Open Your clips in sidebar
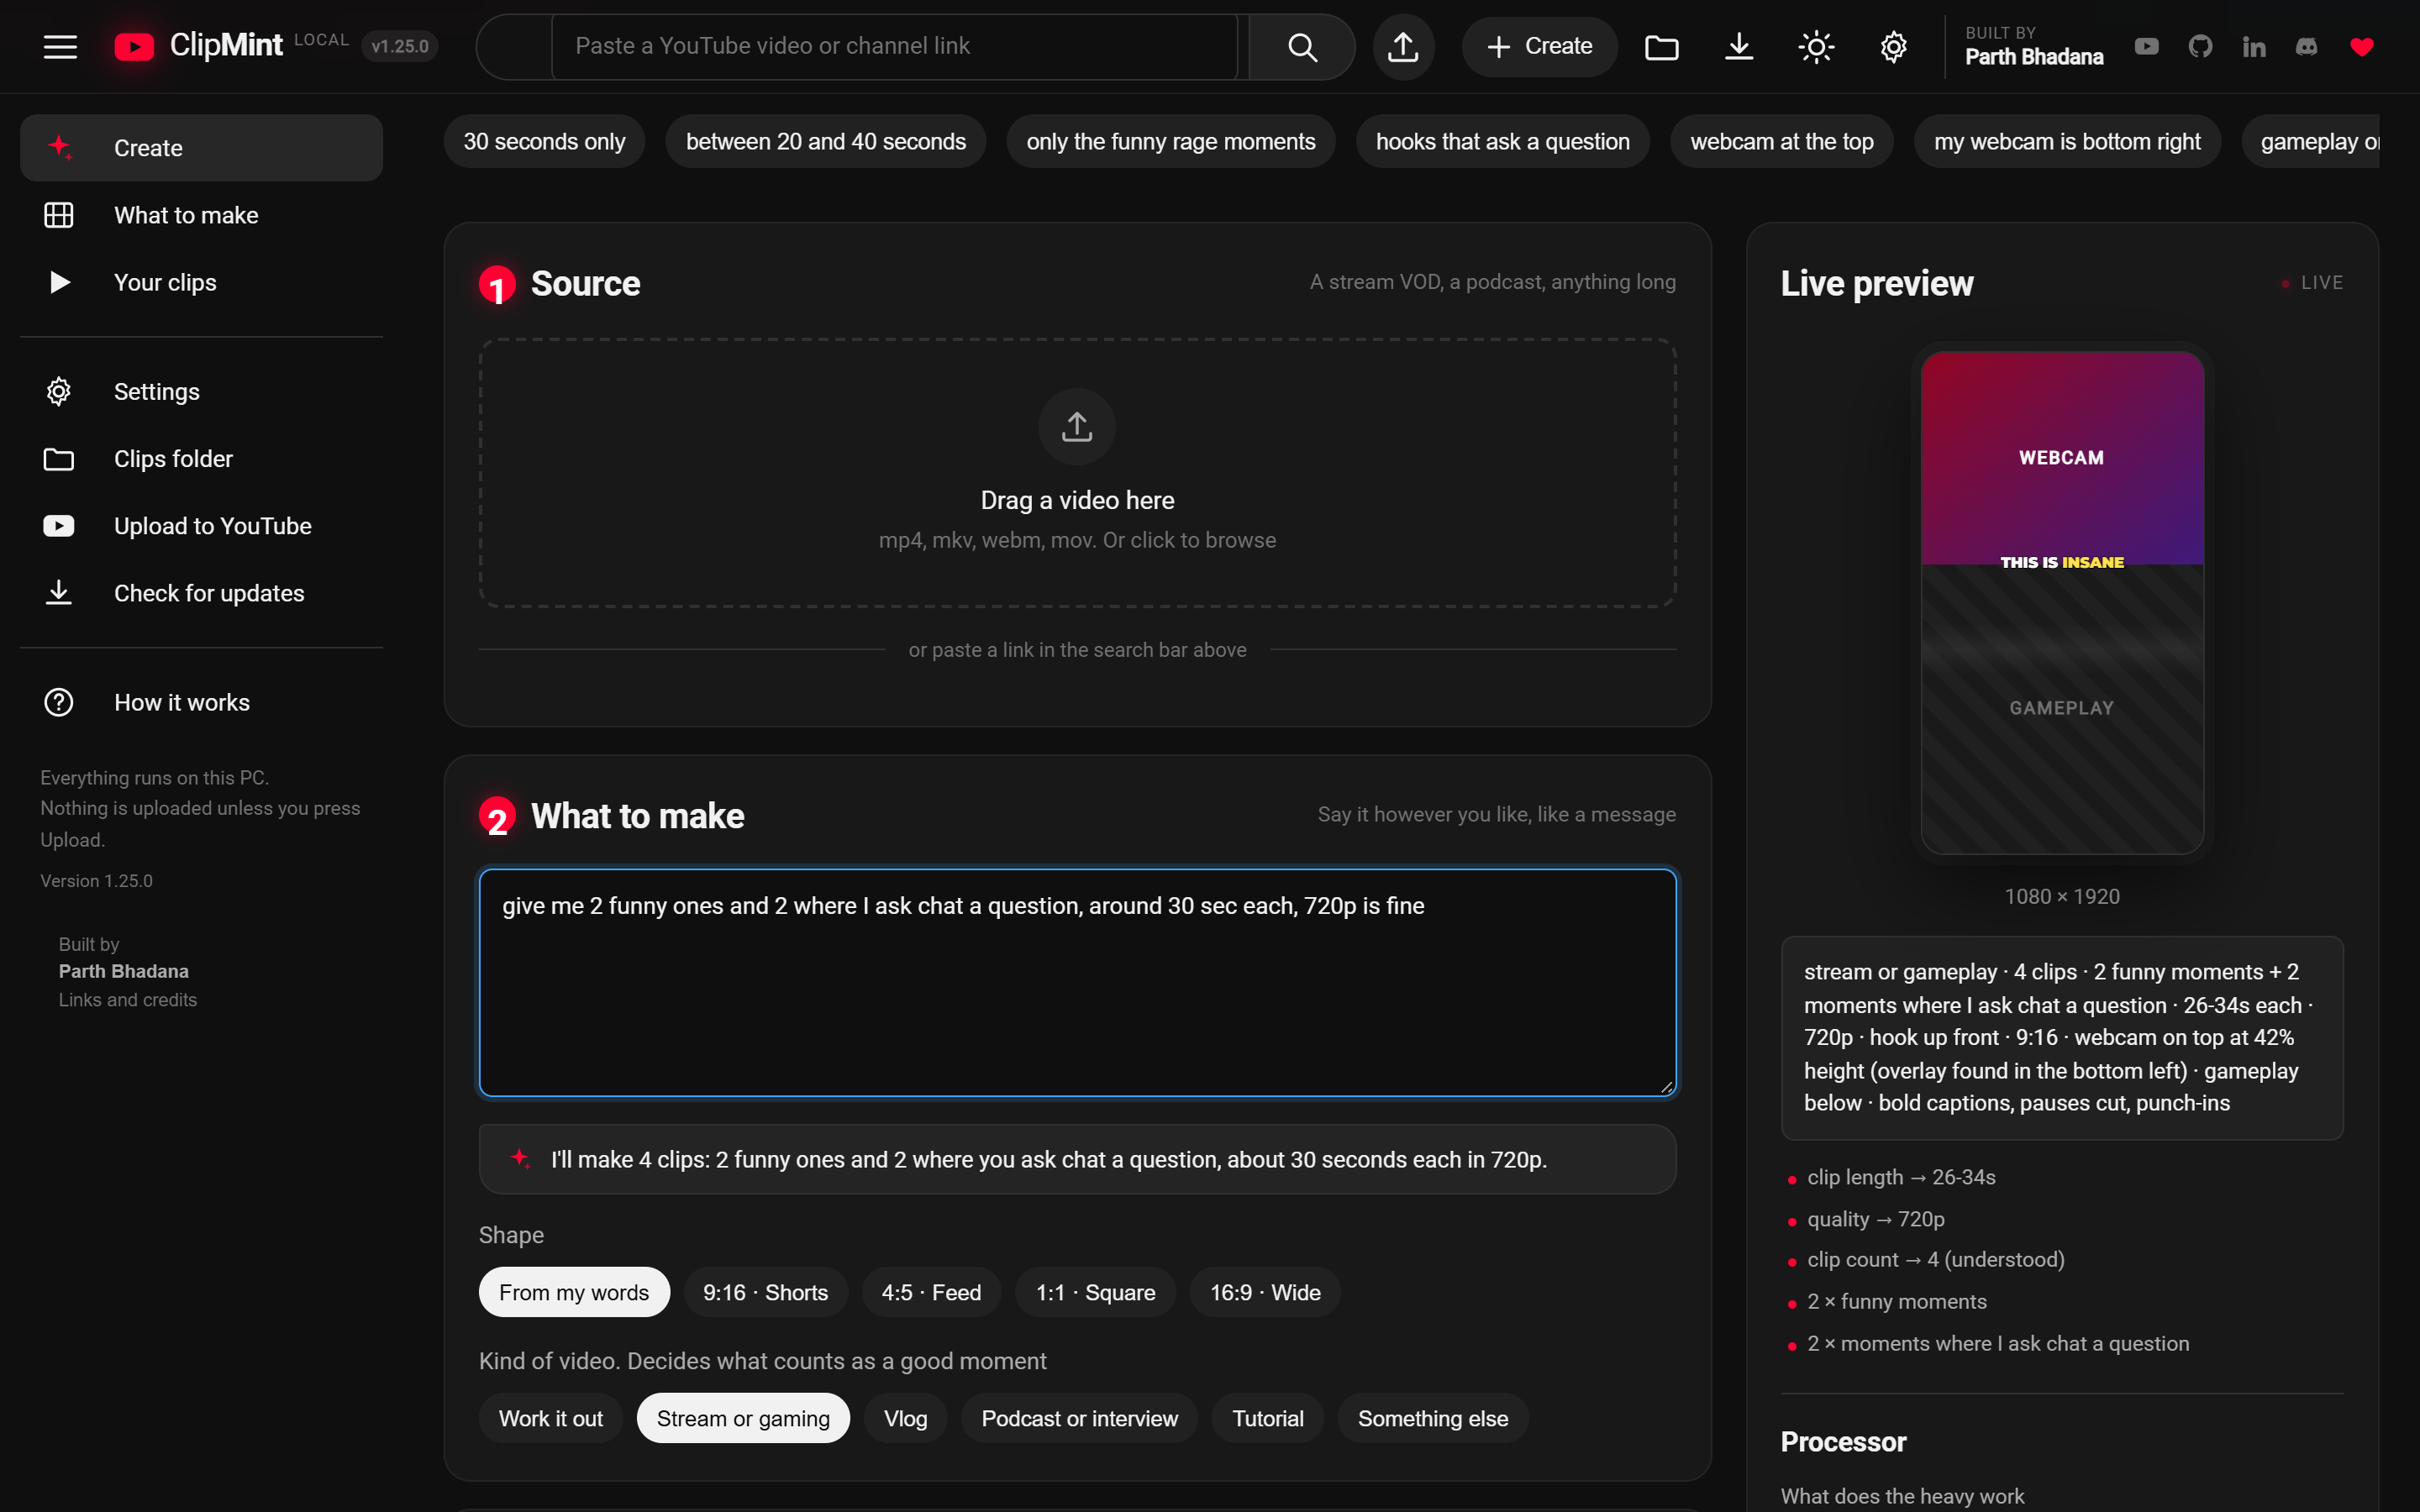The height and width of the screenshot is (1512, 2420). 201,282
